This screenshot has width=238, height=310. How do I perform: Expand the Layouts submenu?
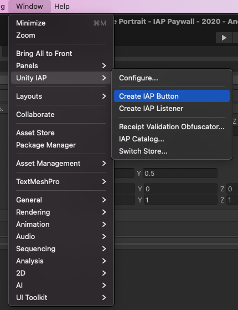(x=61, y=96)
